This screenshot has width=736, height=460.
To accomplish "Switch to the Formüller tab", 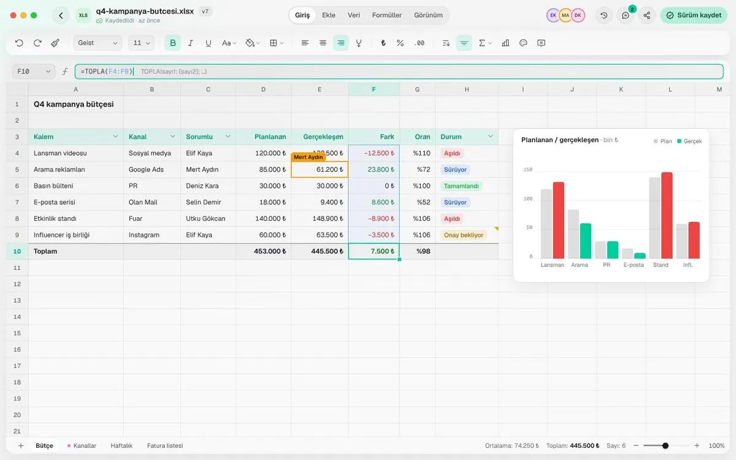I will pos(387,15).
